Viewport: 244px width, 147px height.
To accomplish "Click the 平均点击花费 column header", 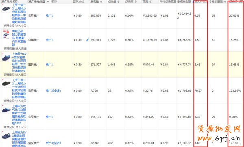I will [168, 2].
